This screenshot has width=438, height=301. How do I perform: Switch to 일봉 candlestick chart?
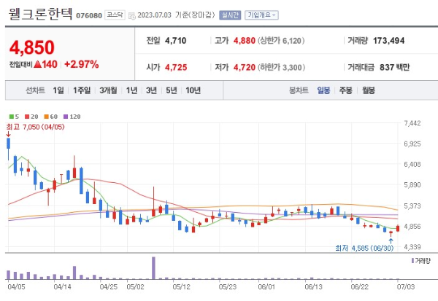pos(323,90)
